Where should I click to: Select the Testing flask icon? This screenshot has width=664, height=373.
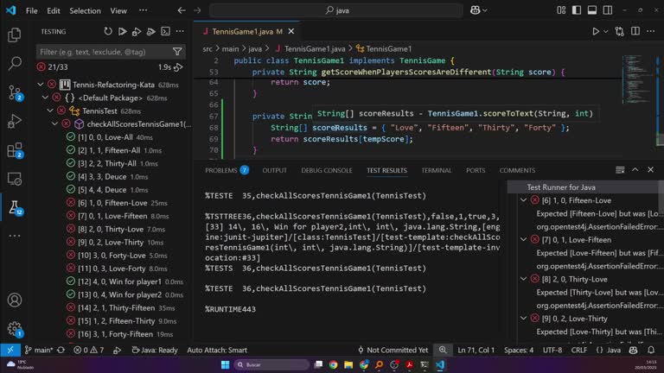(15, 207)
